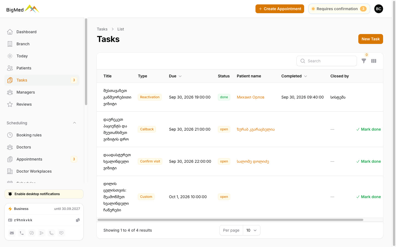Image resolution: width=396 pixels, height=247 pixels.
Task: Click the Tasks breadcrumb link
Action: tap(102, 29)
